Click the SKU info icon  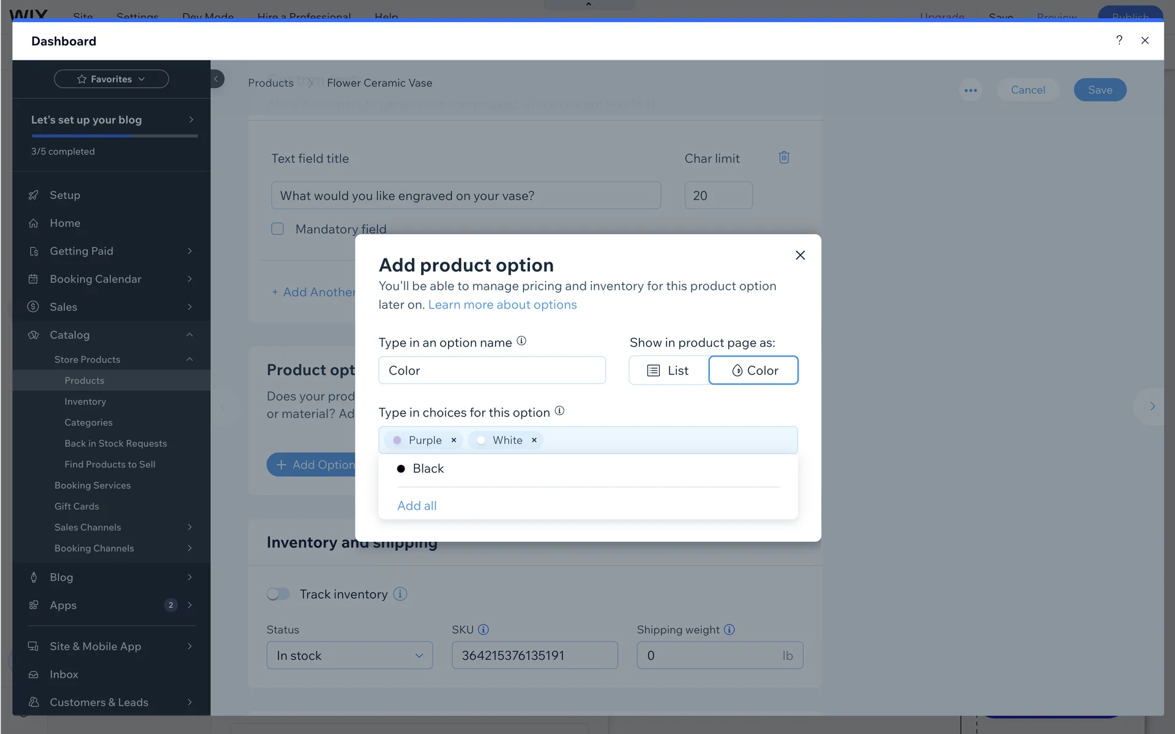pos(483,629)
